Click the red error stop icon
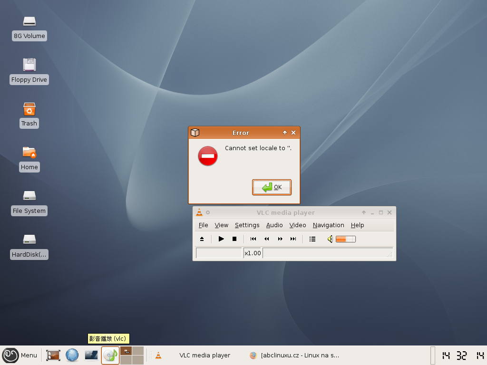This screenshot has height=365, width=487. point(208,156)
